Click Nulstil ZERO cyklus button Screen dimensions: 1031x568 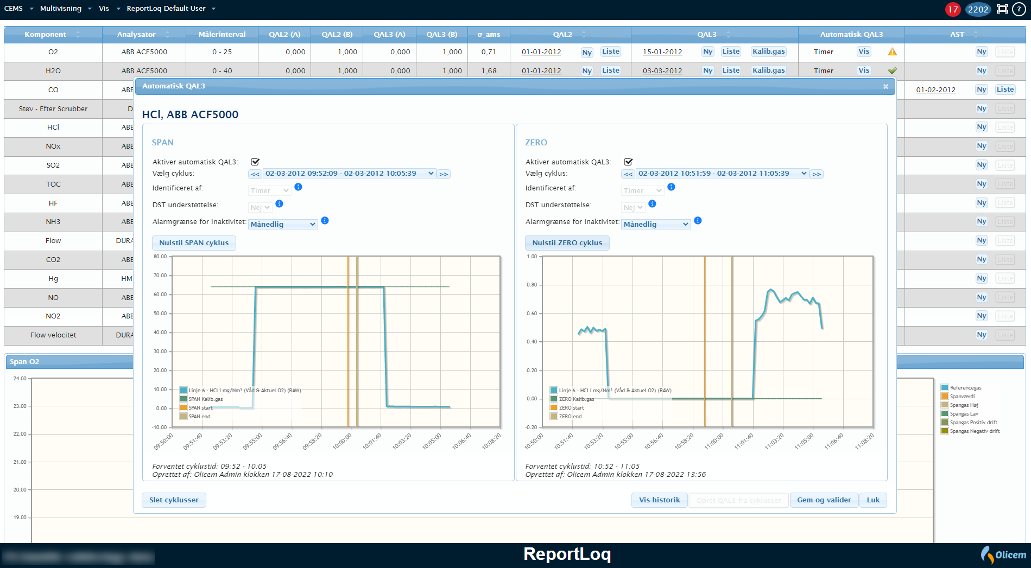(567, 243)
